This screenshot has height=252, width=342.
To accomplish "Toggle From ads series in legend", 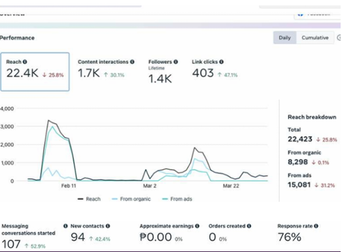I will pyautogui.click(x=177, y=199).
